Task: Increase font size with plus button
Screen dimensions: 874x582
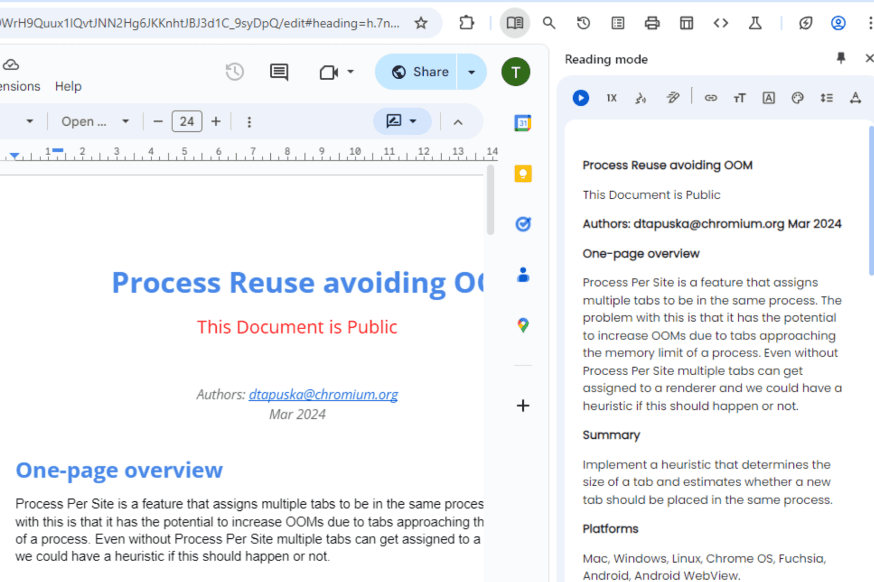Action: (x=216, y=122)
